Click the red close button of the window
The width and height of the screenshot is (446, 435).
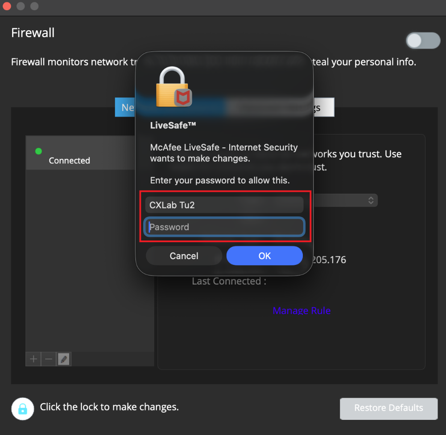coord(7,7)
